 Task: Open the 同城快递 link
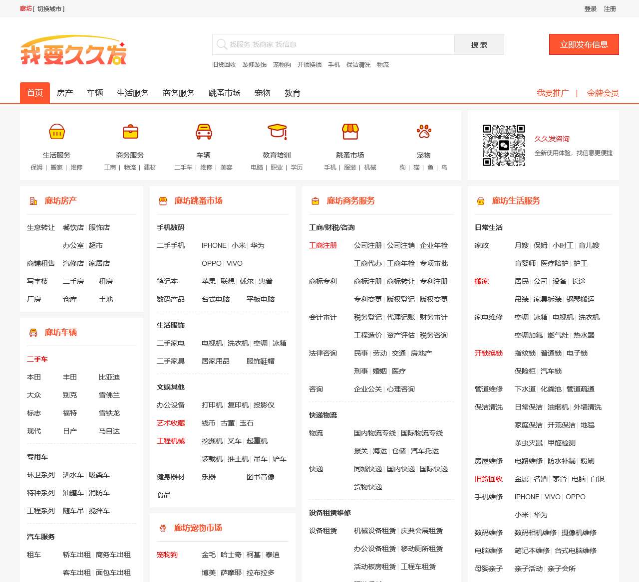(x=368, y=469)
